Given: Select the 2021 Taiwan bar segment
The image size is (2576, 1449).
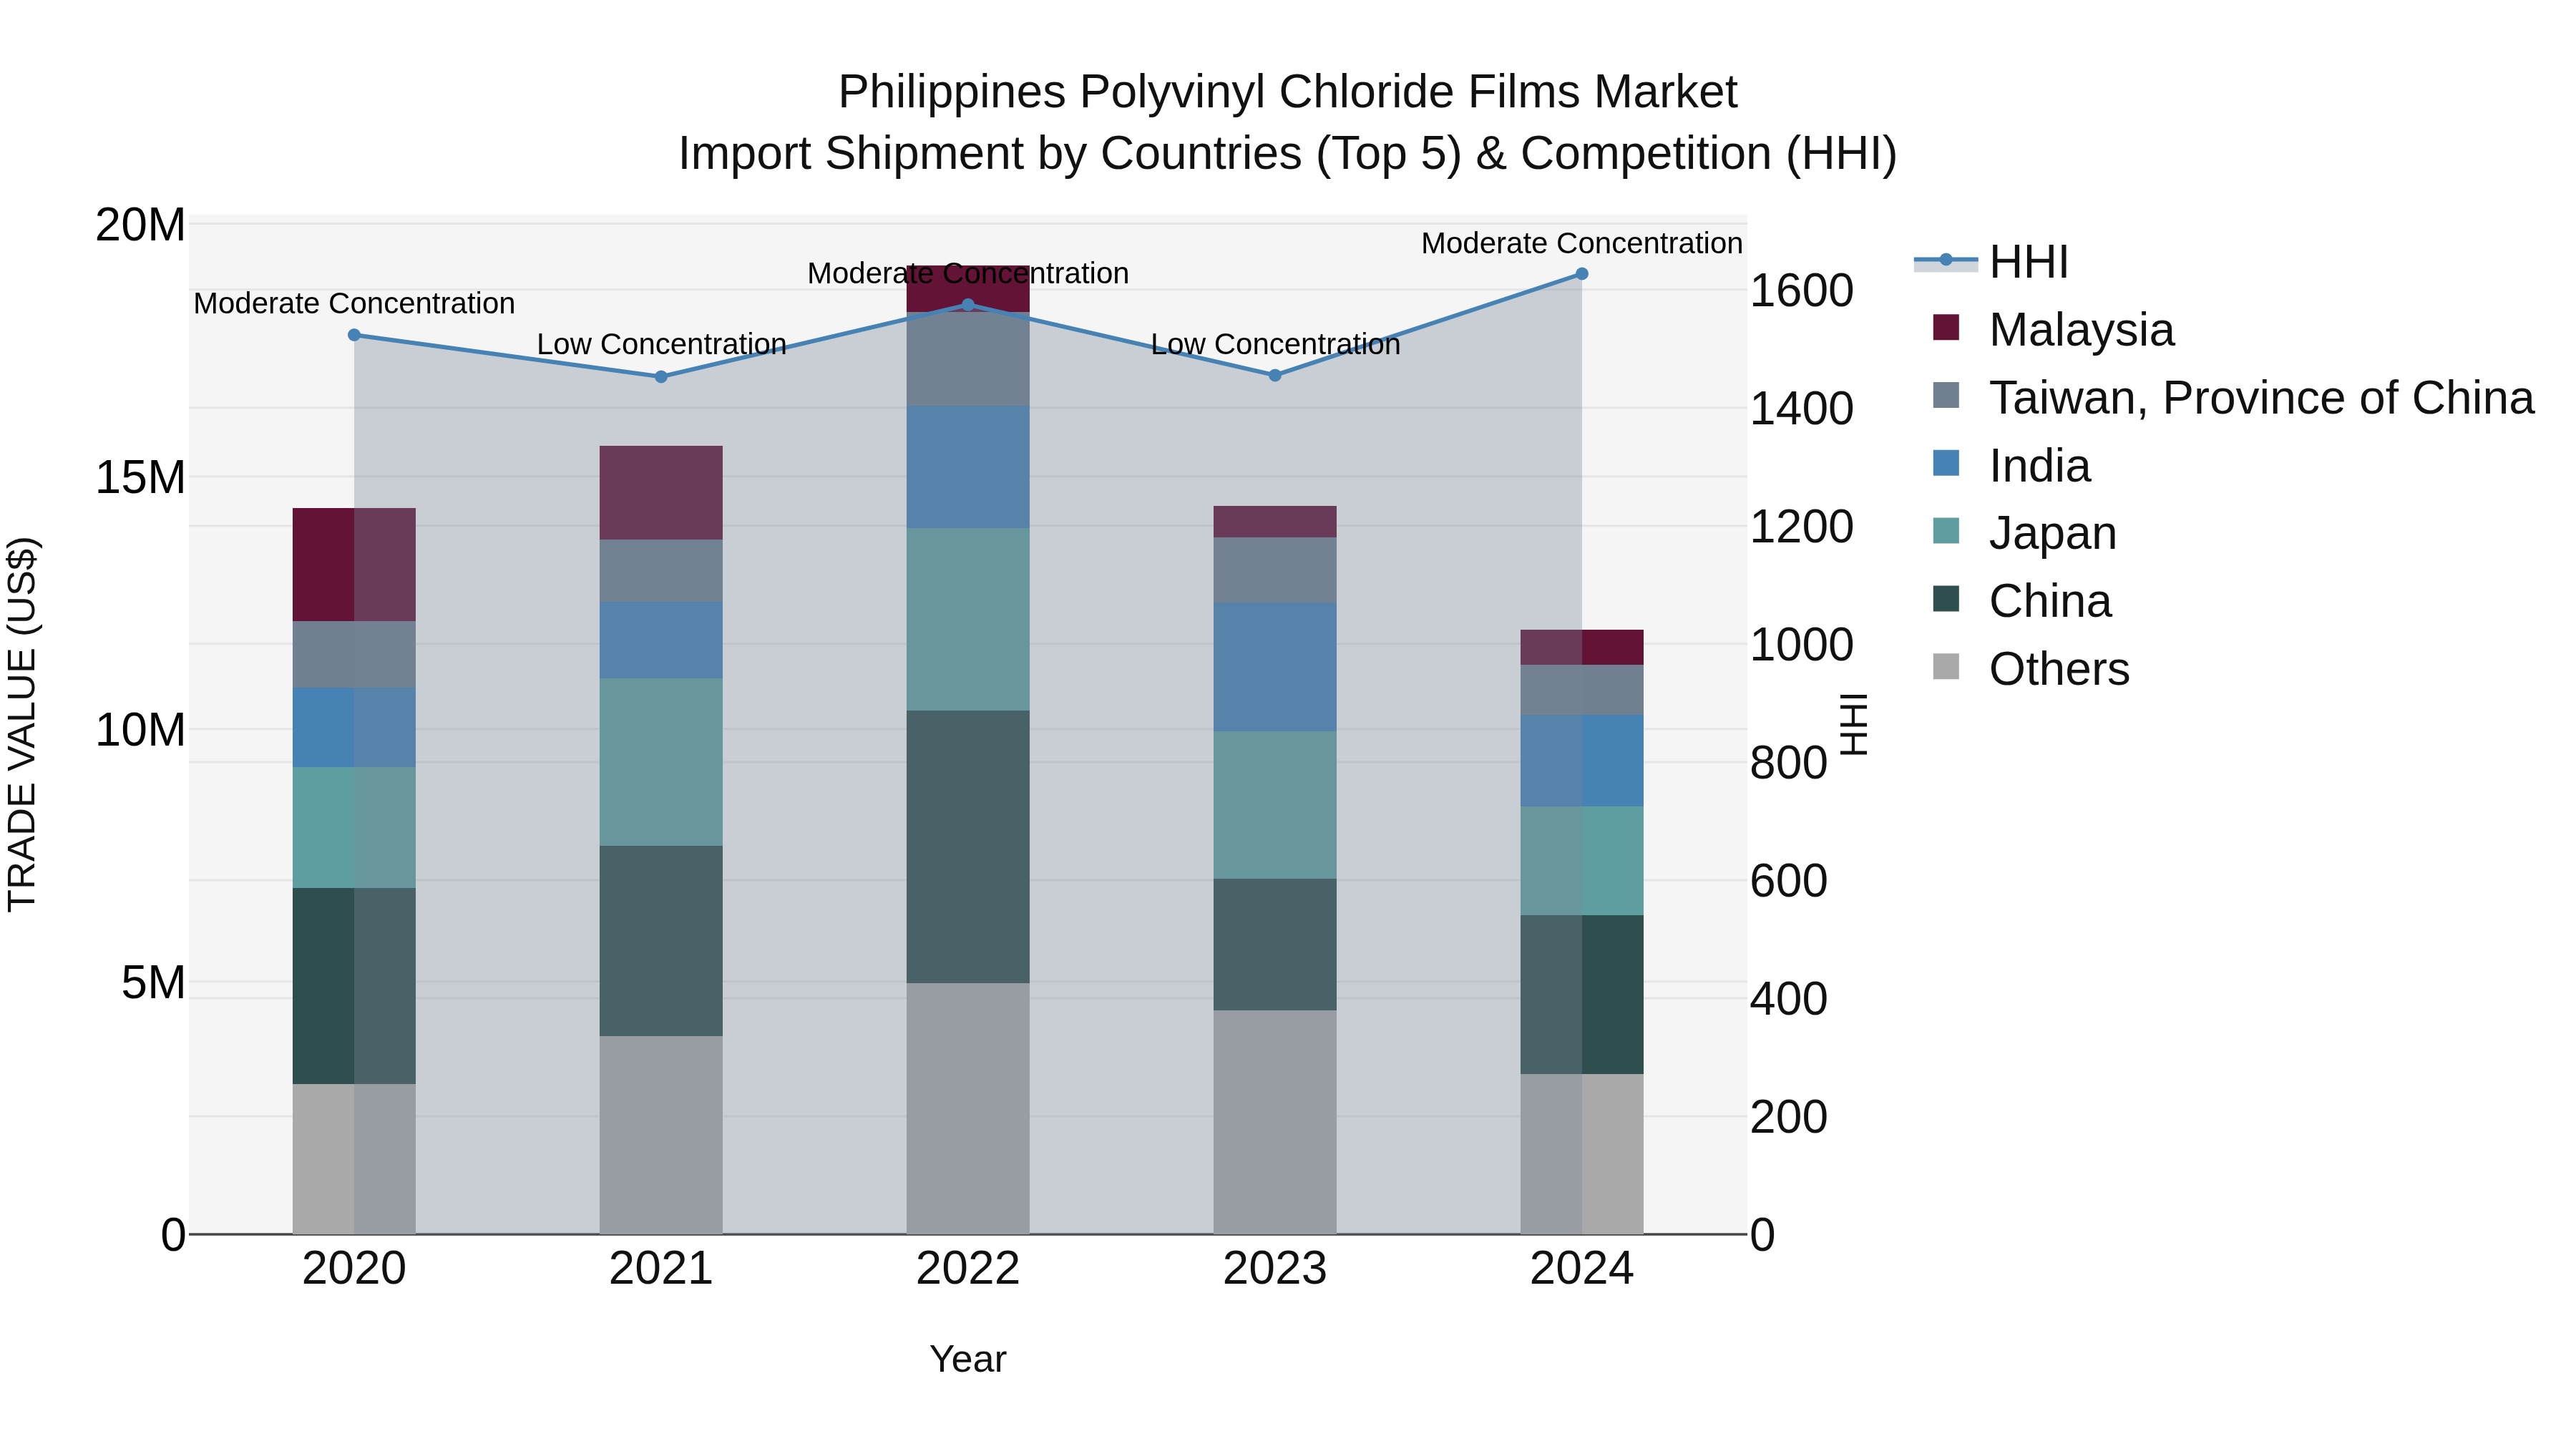Looking at the screenshot, I should point(661,571).
